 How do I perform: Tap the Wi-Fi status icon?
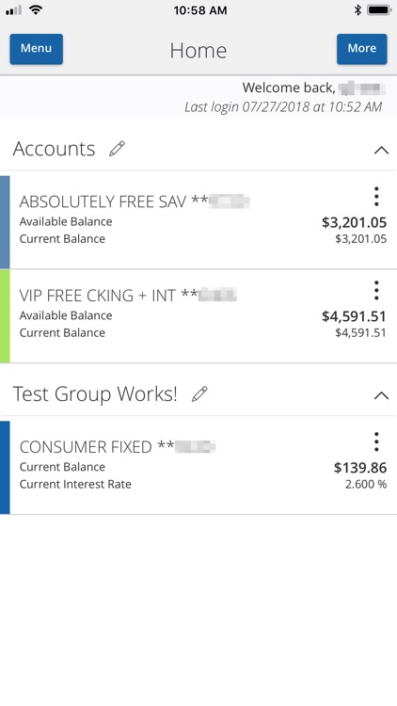pyautogui.click(x=35, y=10)
